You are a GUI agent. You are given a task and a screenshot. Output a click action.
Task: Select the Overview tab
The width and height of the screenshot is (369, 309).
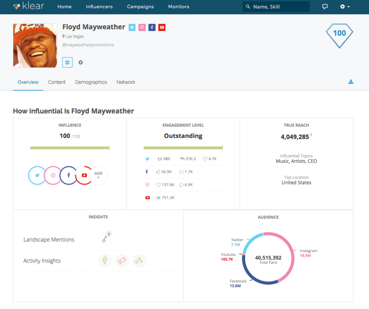click(28, 82)
